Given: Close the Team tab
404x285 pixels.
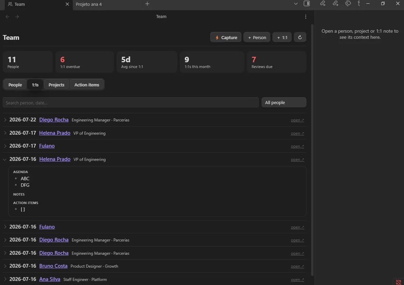Looking at the screenshot, I should pyautogui.click(x=67, y=4).
